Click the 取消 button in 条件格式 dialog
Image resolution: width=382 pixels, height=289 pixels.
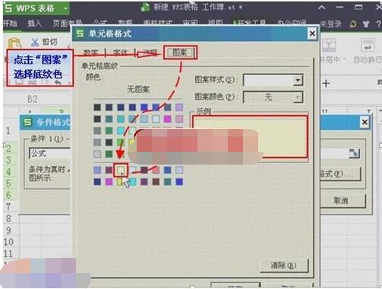(341, 201)
